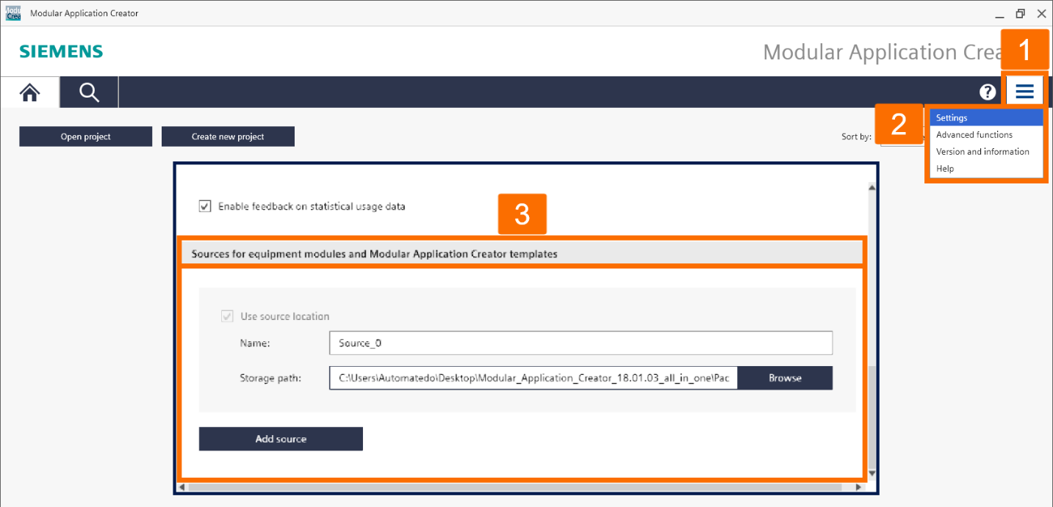Select Help from the menu list
The image size is (1053, 507).
click(944, 168)
